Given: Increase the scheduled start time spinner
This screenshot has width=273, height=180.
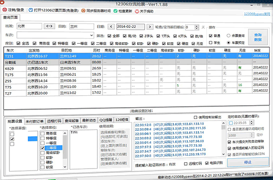Looking at the screenshot, I should 252,121.
